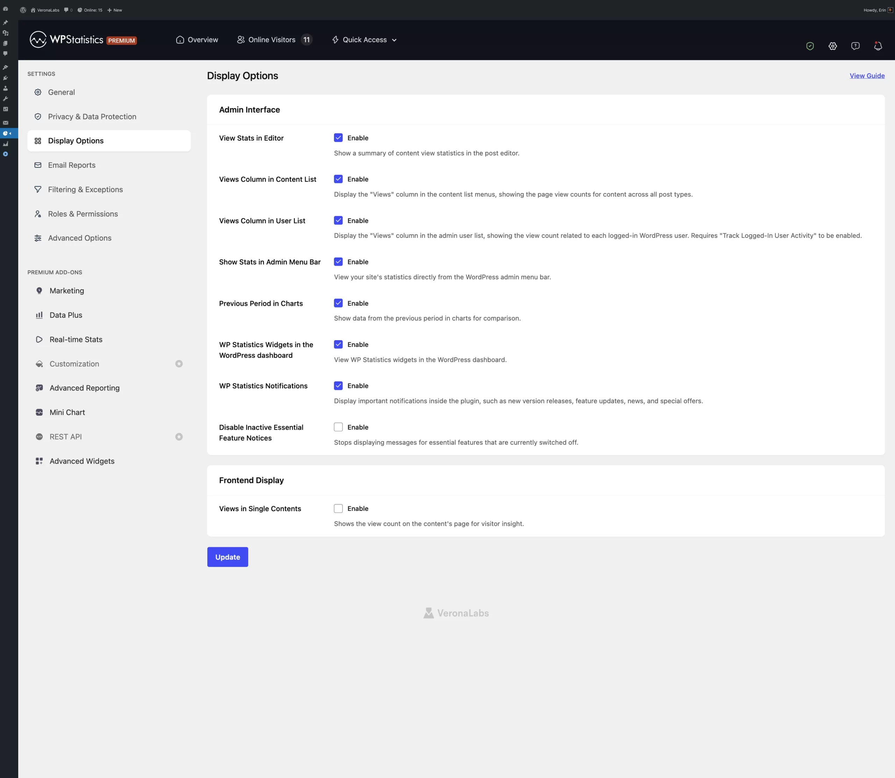Click the star badge beside REST API
This screenshot has width=895, height=778.
[x=179, y=437]
